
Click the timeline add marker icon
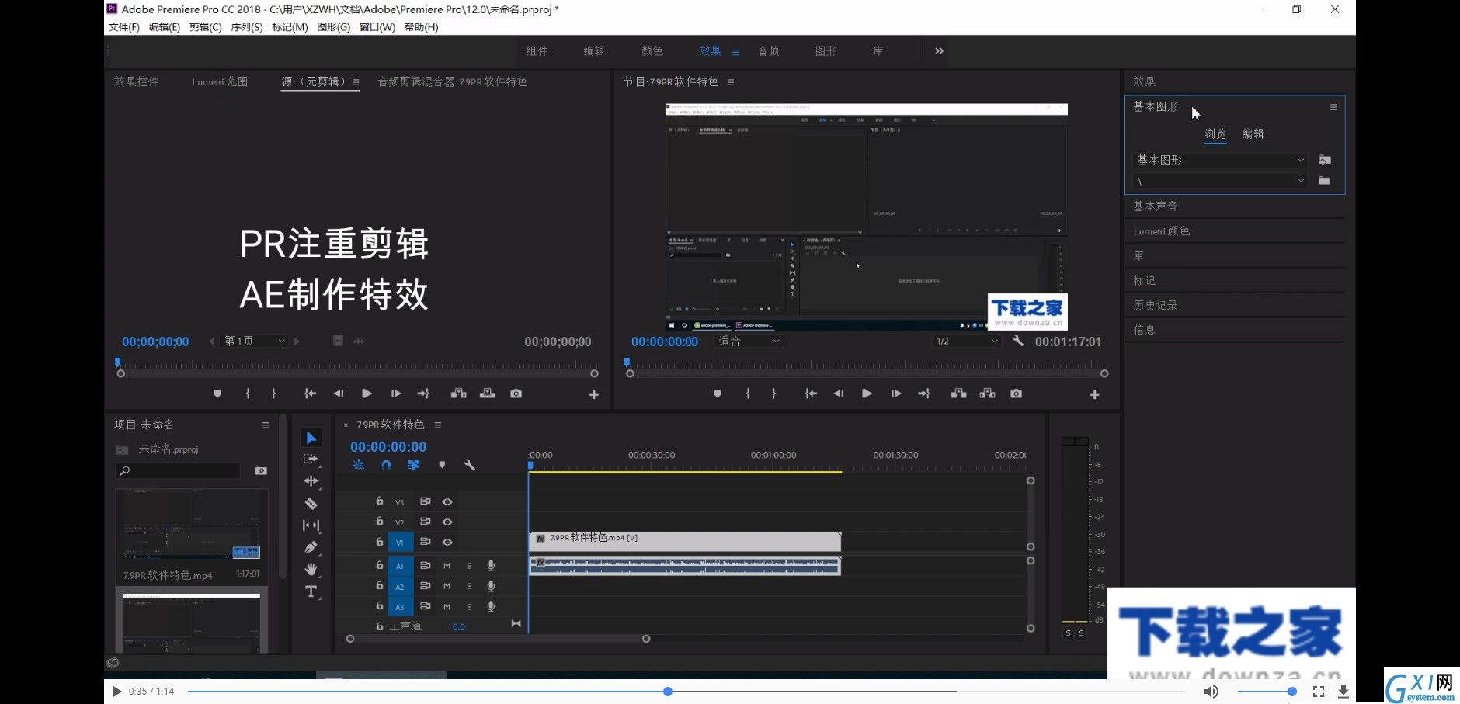[x=442, y=465]
